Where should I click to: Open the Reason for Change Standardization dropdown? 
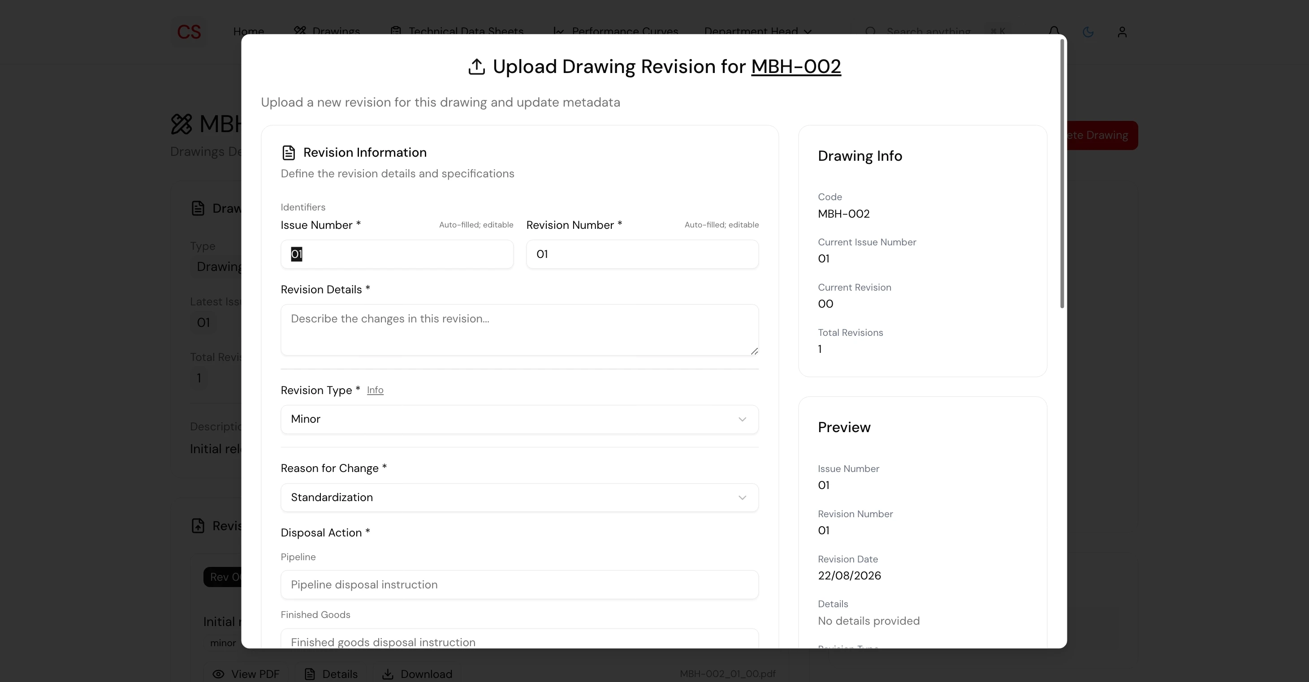tap(519, 497)
